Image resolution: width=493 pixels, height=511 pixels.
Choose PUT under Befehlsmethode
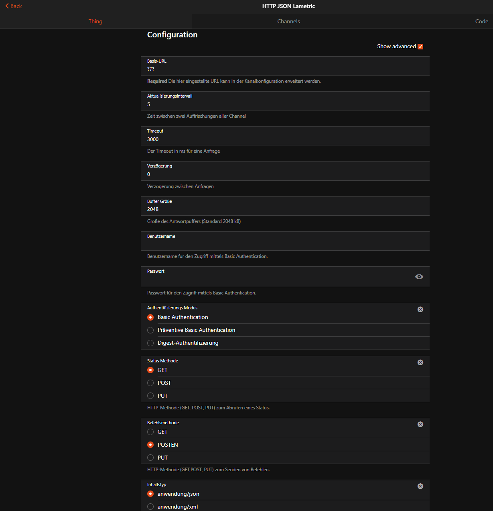(150, 458)
